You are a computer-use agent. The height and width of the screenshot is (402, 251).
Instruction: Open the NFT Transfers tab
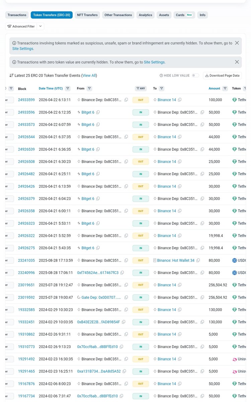pyautogui.click(x=87, y=15)
